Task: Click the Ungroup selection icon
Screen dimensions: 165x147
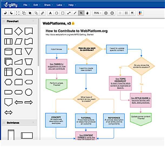Action: point(24,13)
